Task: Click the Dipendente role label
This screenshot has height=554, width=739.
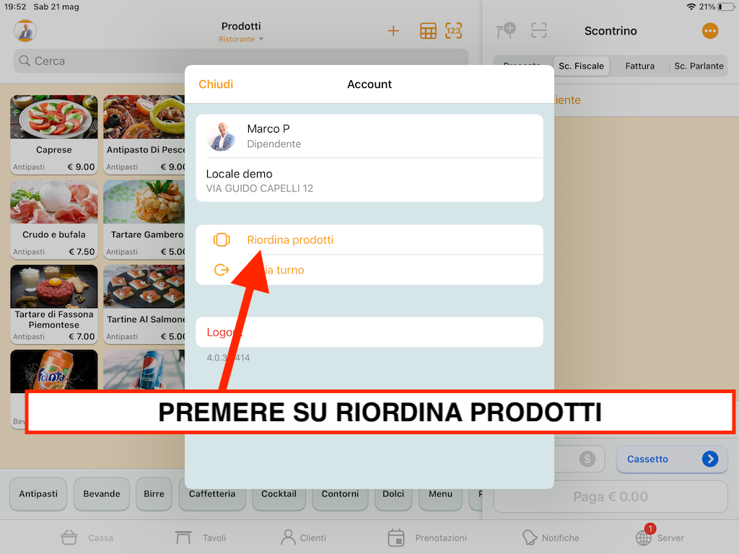Action: pos(274,144)
